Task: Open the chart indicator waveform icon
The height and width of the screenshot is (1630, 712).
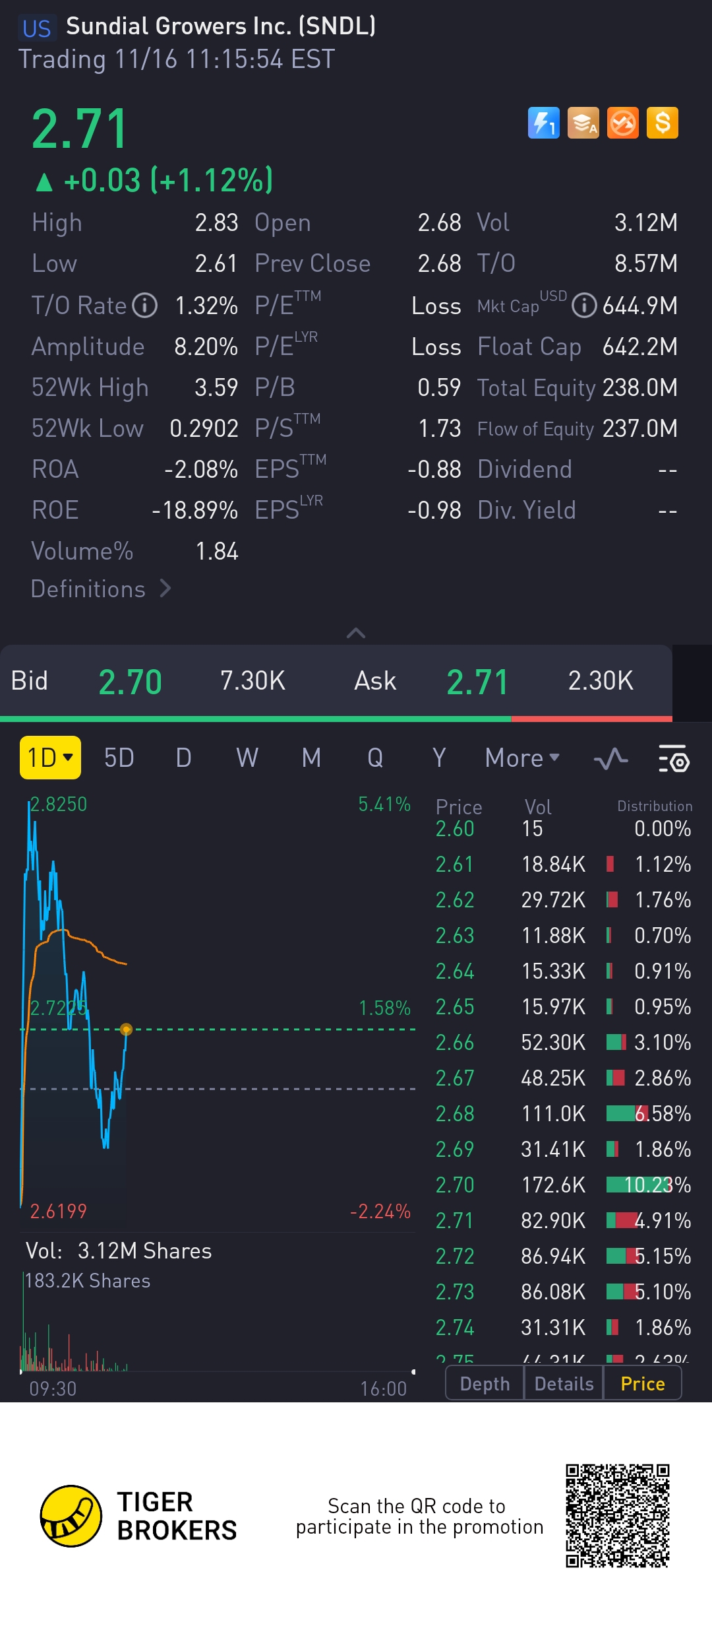Action: click(610, 759)
